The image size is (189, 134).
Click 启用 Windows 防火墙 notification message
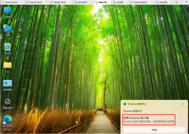[x=149, y=120]
